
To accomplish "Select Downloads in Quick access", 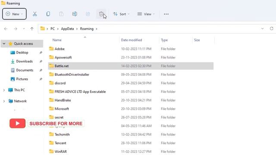I will point(25,61).
